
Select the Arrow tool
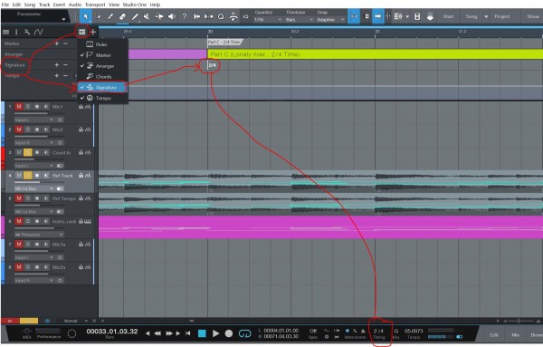pyautogui.click(x=86, y=16)
